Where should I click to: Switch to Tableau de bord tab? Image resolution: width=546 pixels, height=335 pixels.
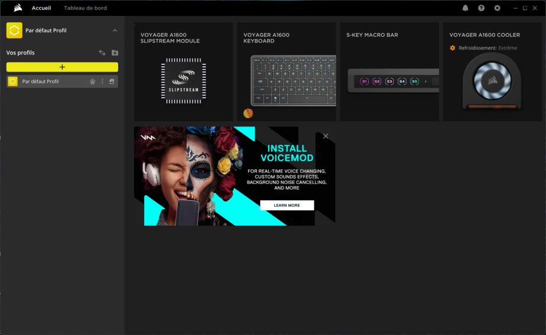pos(85,8)
